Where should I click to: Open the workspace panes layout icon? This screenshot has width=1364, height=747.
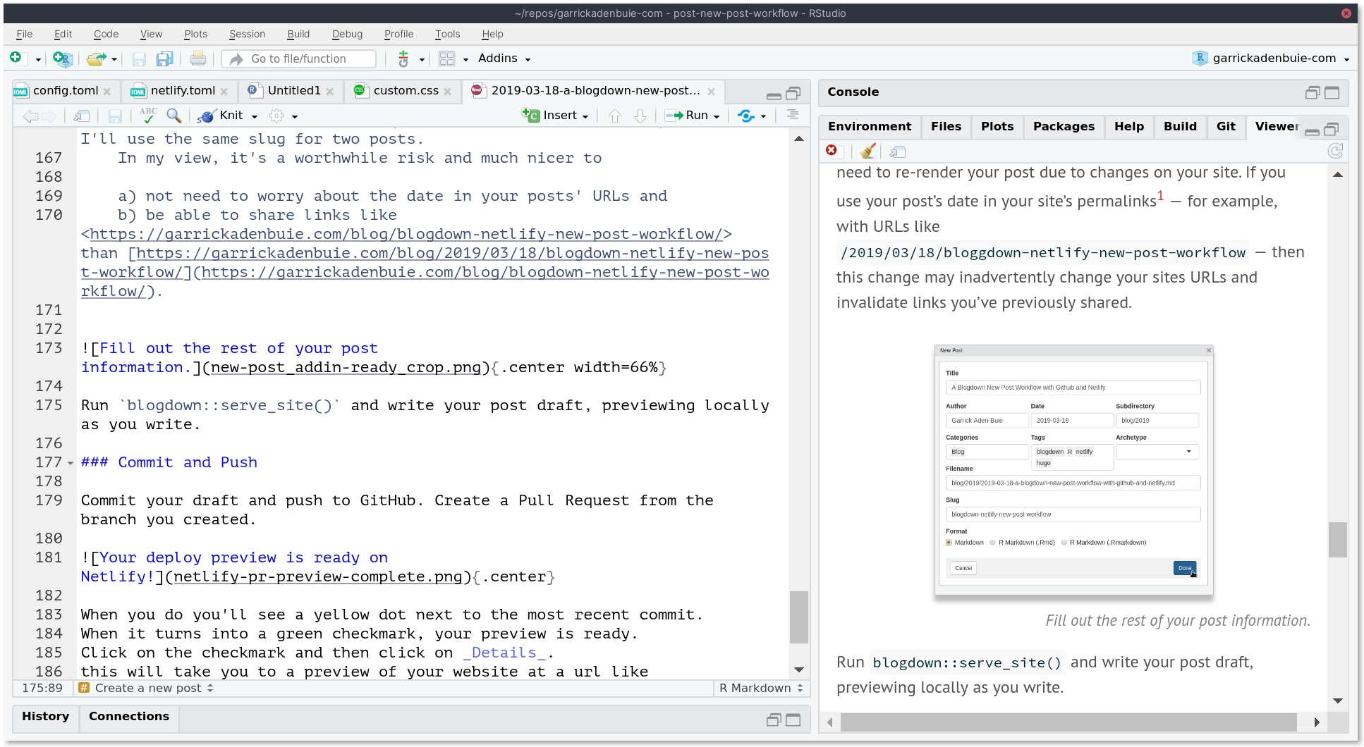[x=446, y=58]
